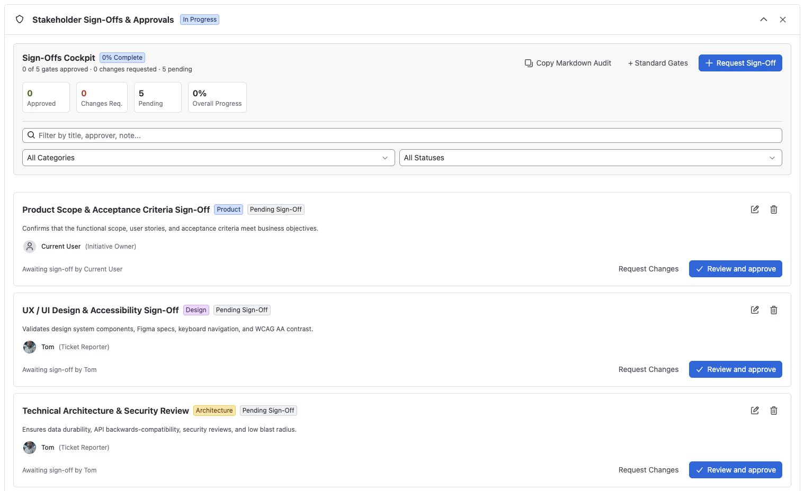Image resolution: width=804 pixels, height=491 pixels.
Task: Click the Current User avatar icon
Action: pos(30,247)
